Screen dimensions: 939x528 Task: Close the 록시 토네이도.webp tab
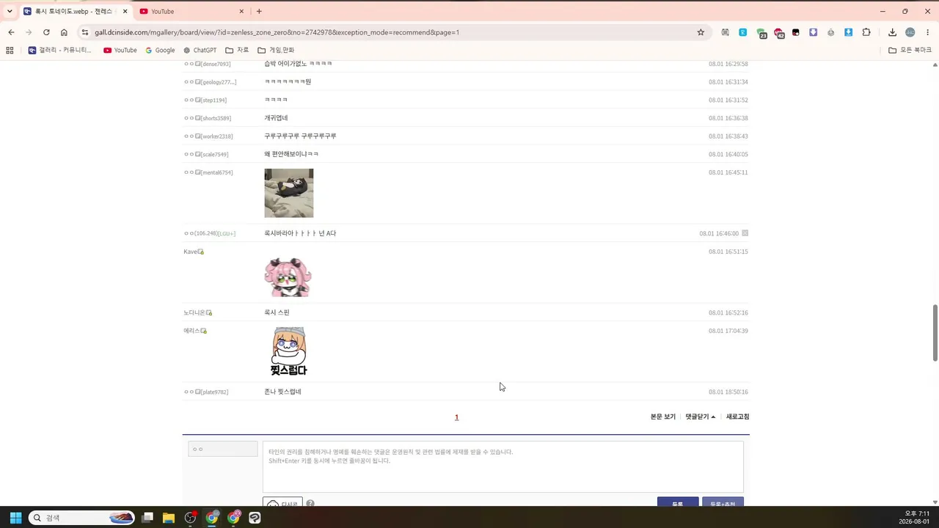coord(125,11)
